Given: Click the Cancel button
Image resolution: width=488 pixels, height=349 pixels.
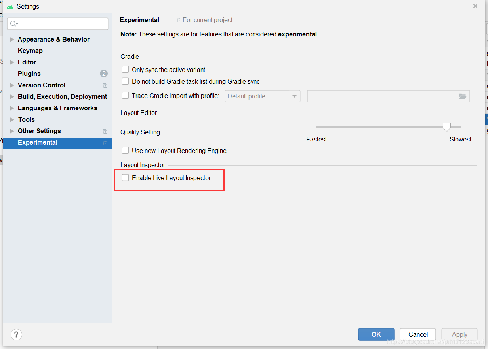Looking at the screenshot, I should click(418, 334).
